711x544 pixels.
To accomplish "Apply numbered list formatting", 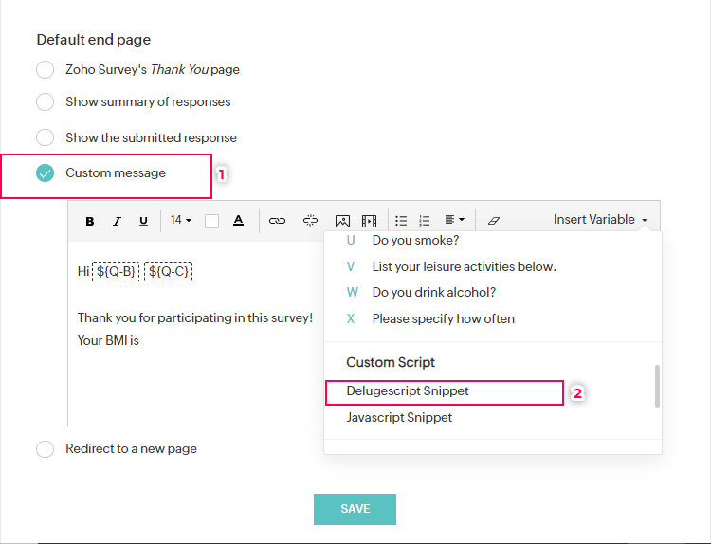I will tap(425, 221).
